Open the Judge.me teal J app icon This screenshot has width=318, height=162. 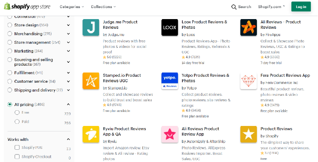pyautogui.click(x=91, y=28)
